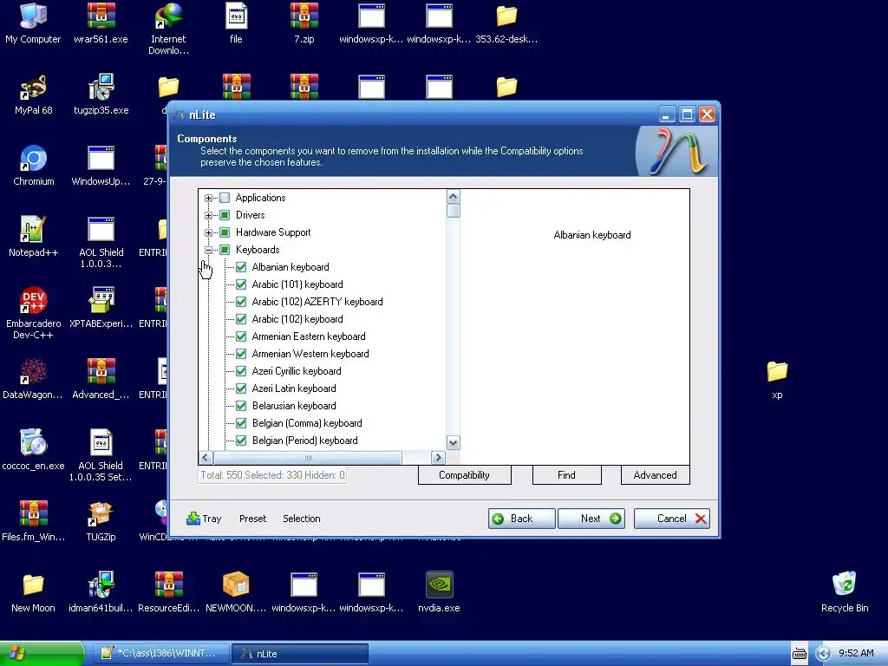This screenshot has height=666, width=888.
Task: Uncheck Azeri Cyrillic keyboard checkbox
Action: pyautogui.click(x=241, y=371)
